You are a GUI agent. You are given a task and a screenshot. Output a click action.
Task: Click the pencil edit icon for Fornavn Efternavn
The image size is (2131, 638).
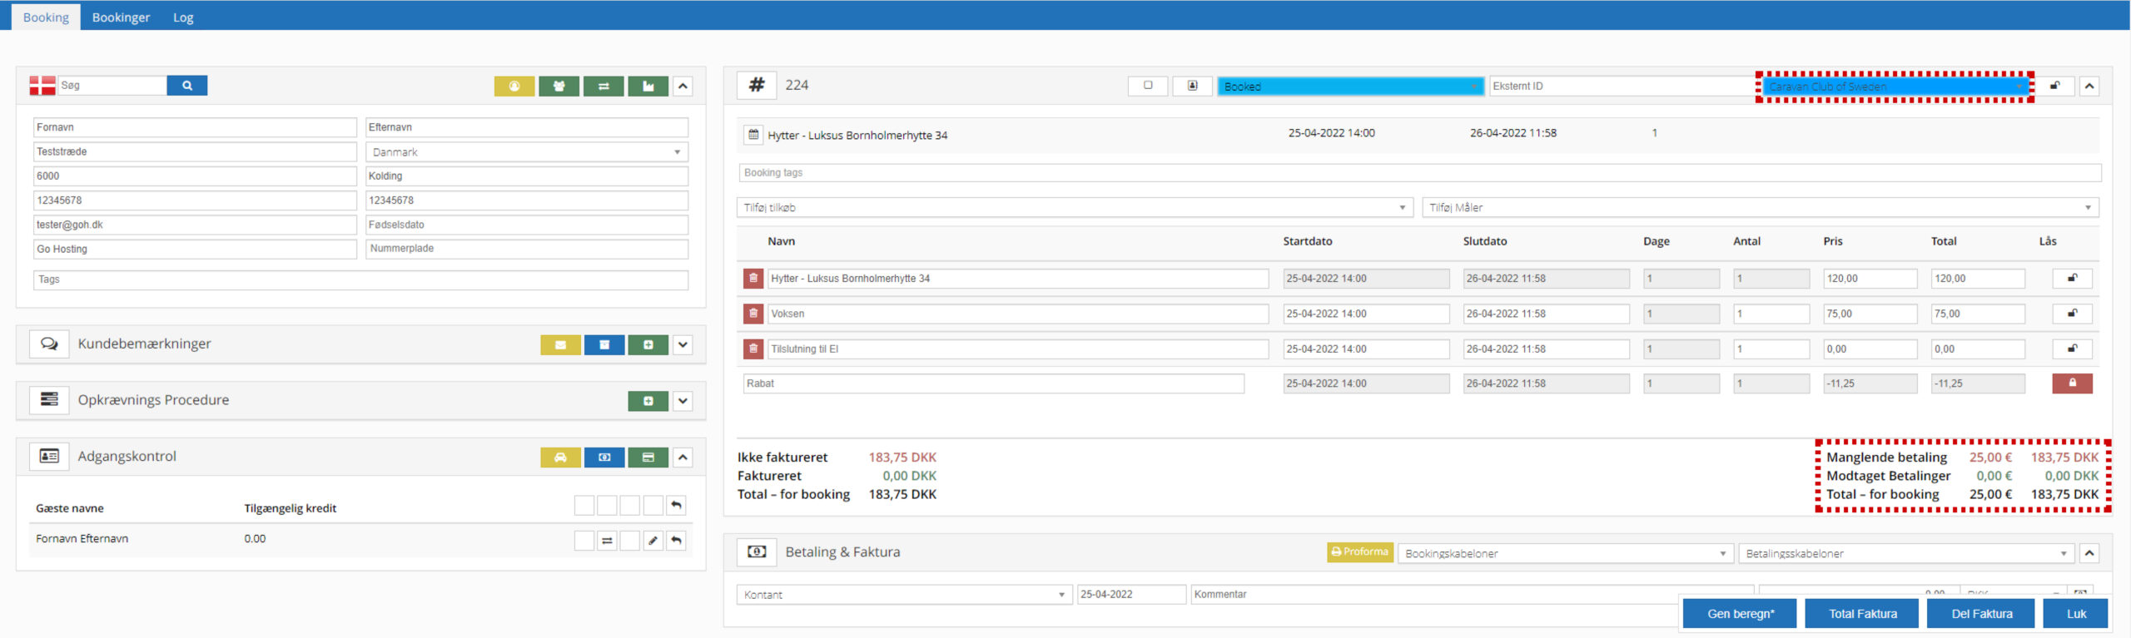click(x=653, y=541)
